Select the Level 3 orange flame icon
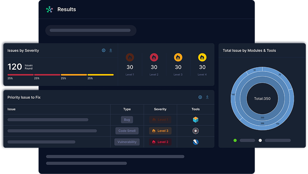This screenshot has width=308, height=174. 178,58
